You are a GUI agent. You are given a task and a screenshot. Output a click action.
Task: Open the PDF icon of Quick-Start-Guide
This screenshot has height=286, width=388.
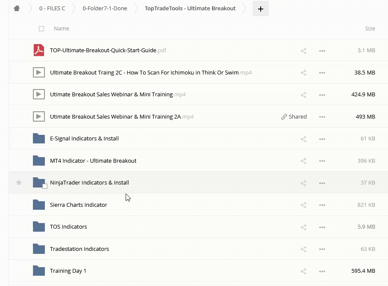(x=39, y=51)
